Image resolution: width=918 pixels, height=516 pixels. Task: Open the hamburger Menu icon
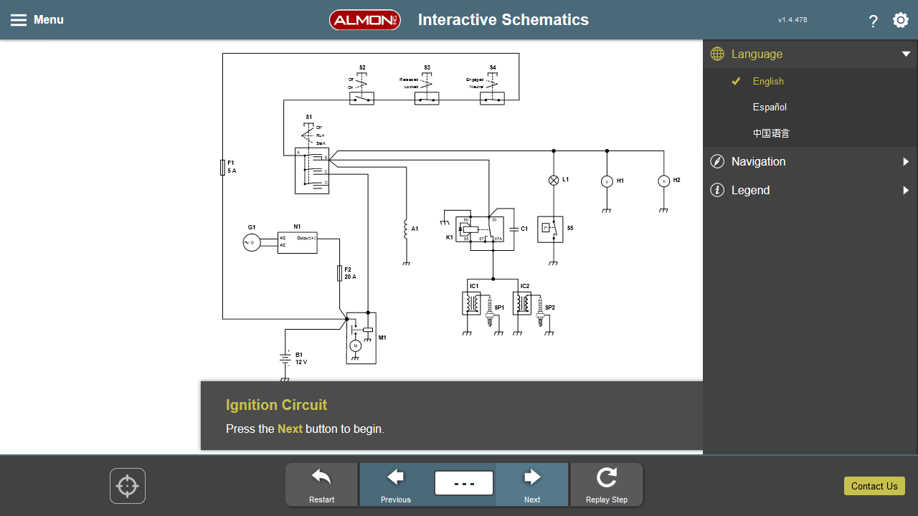tap(17, 19)
